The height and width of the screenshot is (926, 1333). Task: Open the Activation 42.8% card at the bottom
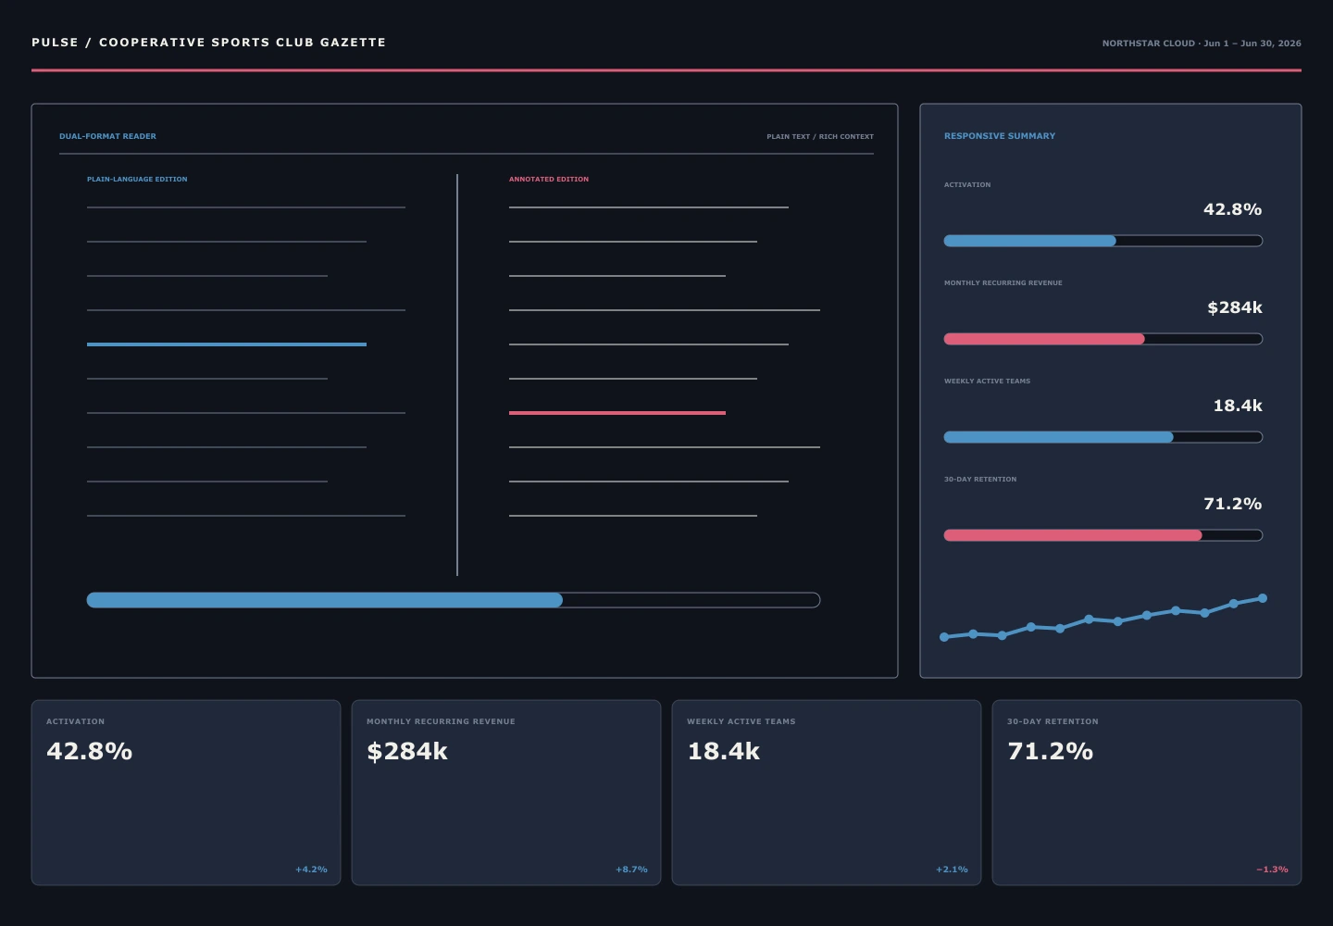click(186, 793)
